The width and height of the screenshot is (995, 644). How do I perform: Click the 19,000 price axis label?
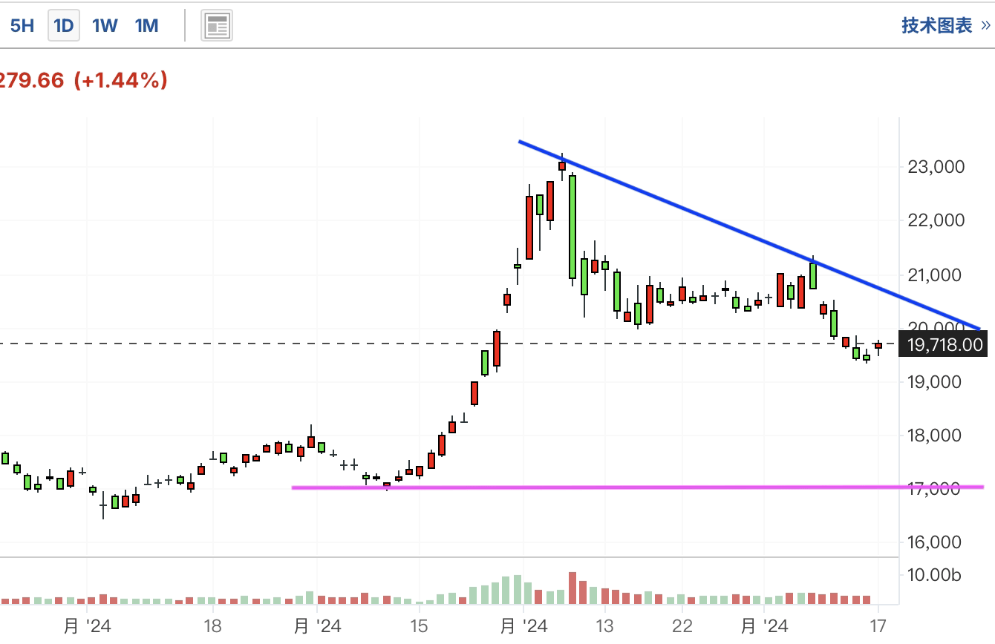(936, 382)
